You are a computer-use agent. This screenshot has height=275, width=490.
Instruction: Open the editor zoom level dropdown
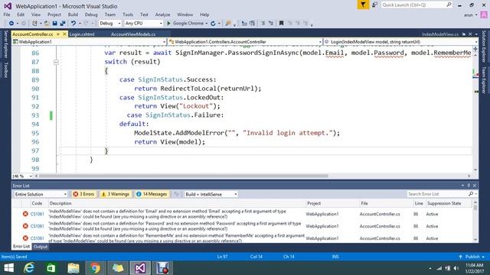click(x=21, y=176)
